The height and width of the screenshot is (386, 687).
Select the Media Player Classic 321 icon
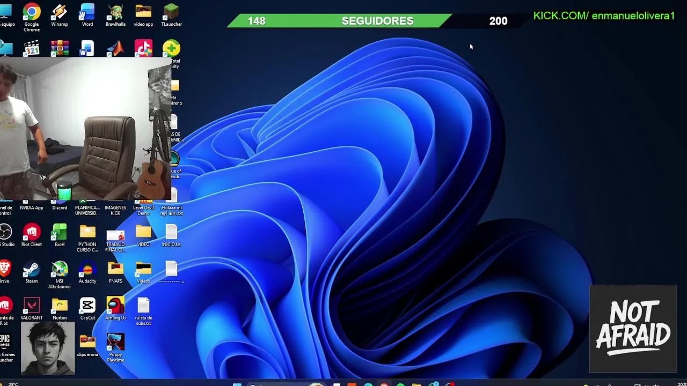click(32, 48)
